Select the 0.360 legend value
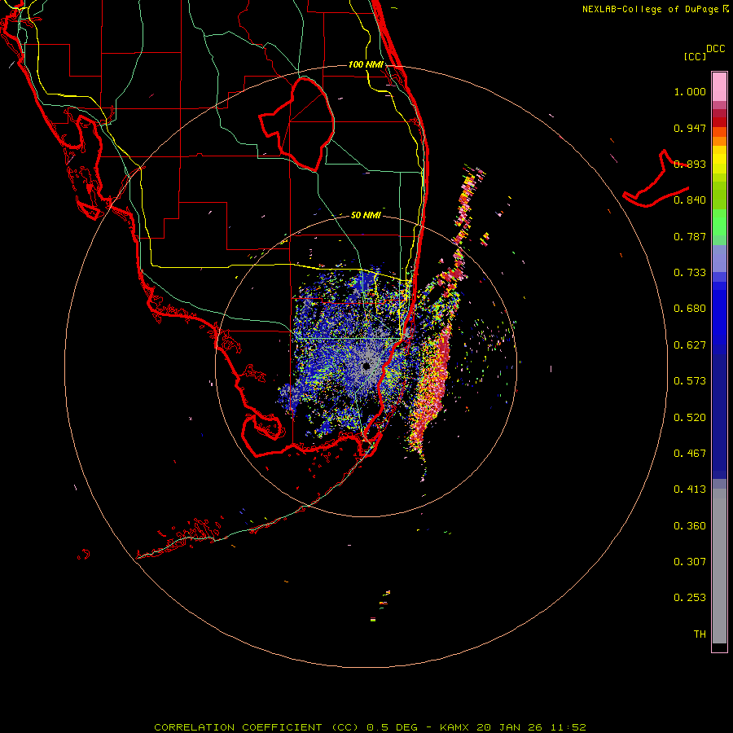 pyautogui.click(x=690, y=526)
